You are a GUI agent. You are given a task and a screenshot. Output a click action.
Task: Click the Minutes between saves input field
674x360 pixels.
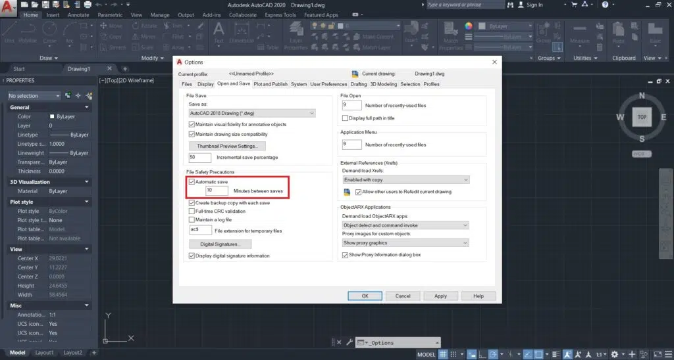coord(217,191)
